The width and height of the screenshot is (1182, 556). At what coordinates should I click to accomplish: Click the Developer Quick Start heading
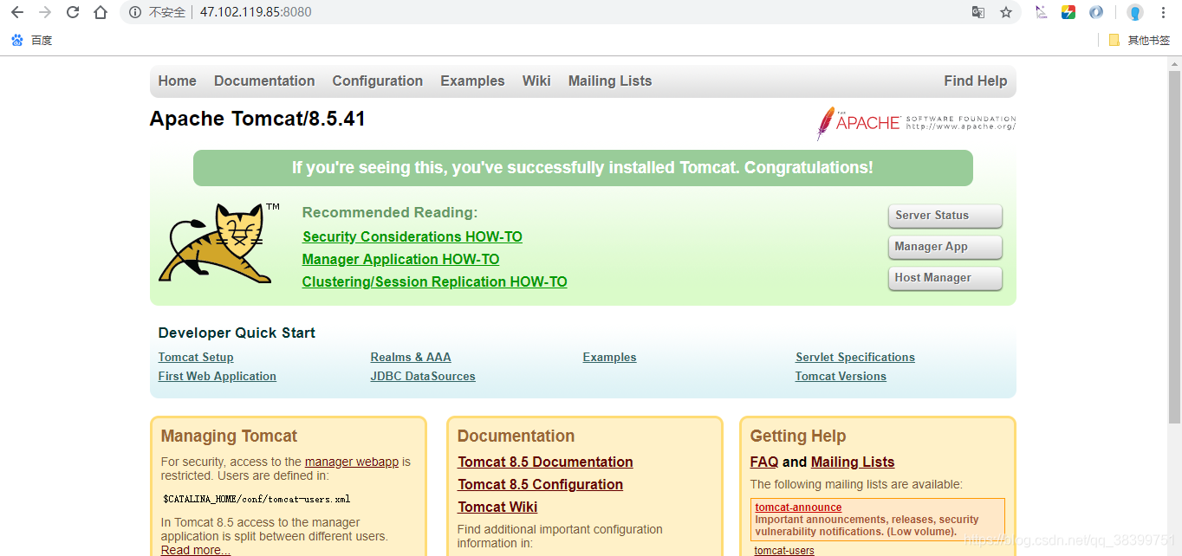point(237,333)
